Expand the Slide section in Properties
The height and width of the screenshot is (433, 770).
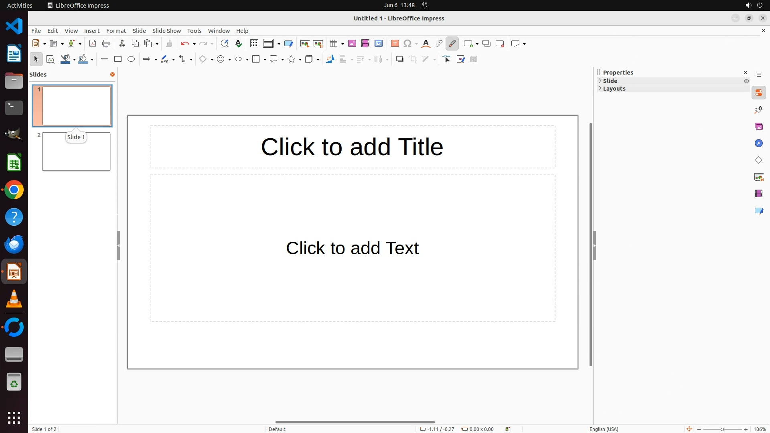[x=610, y=81]
